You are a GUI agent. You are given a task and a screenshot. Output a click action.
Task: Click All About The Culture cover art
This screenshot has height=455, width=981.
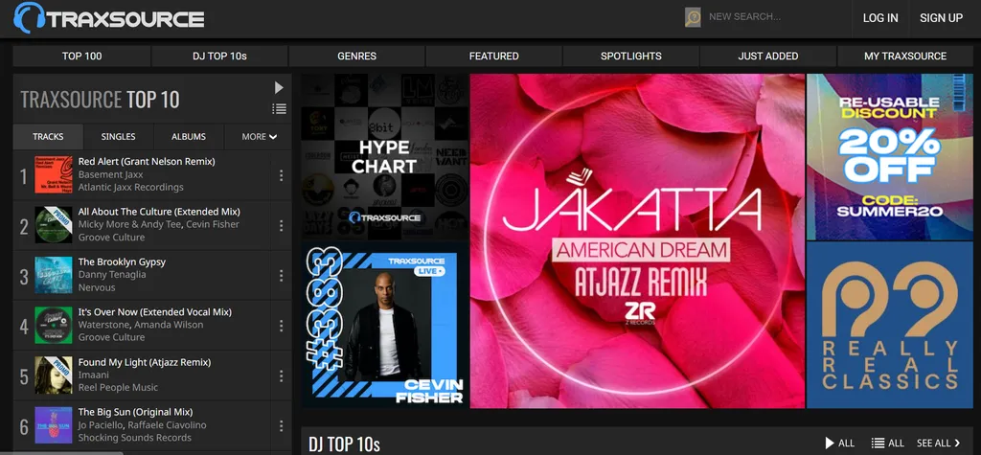tap(54, 225)
